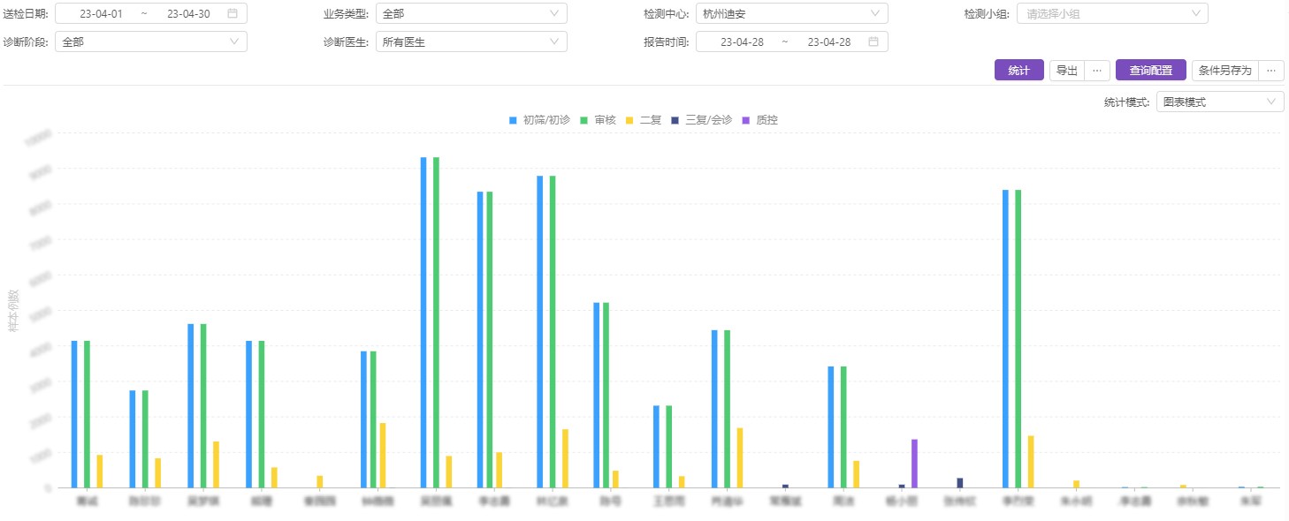Image resolution: width=1289 pixels, height=521 pixels.
Task: Click the chevron arrow of 诊断医生 selector
Action: point(554,42)
